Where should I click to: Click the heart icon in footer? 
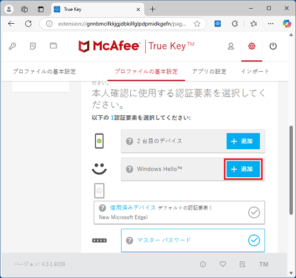coord(223,264)
